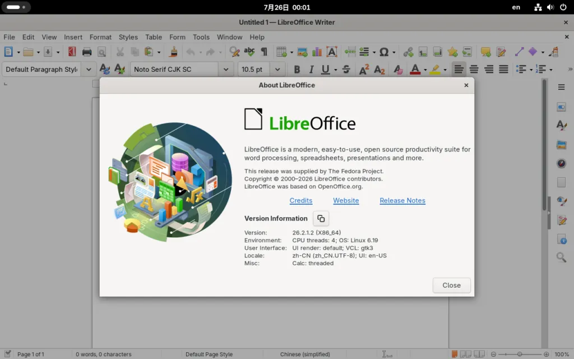Toggle Underline formatting

tap(325, 69)
